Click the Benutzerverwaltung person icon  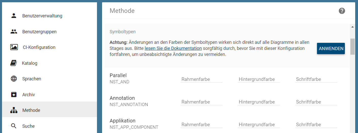click(14, 16)
